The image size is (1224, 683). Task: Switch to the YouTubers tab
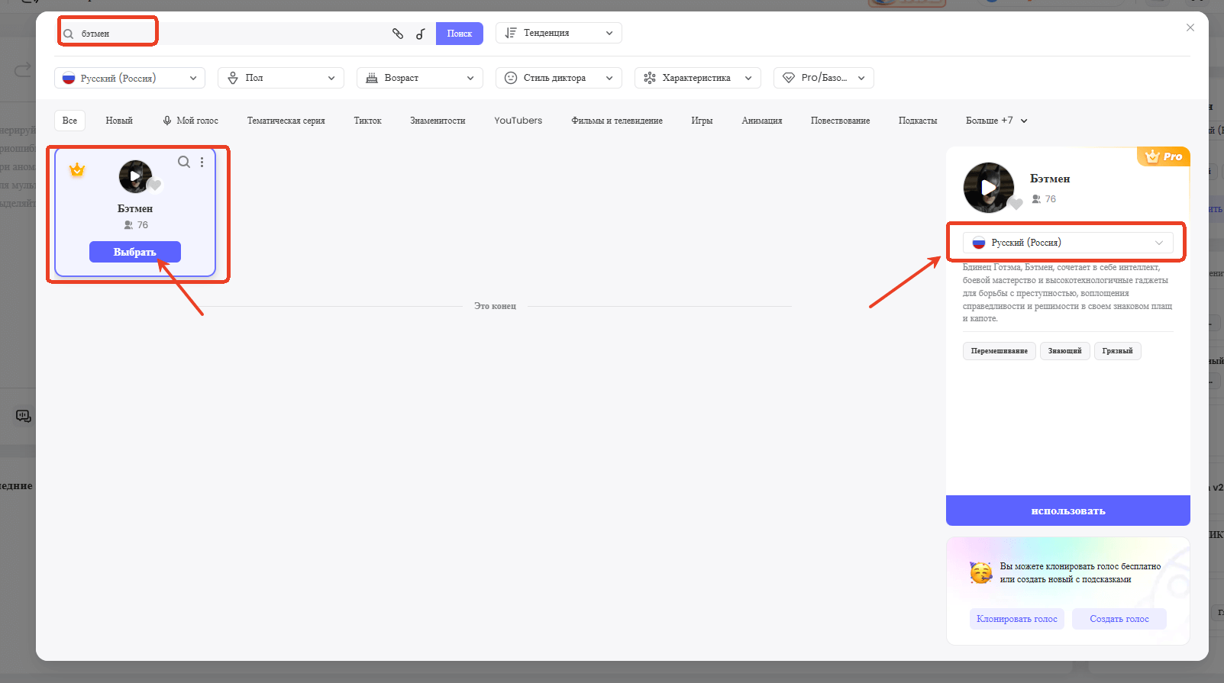tap(518, 121)
